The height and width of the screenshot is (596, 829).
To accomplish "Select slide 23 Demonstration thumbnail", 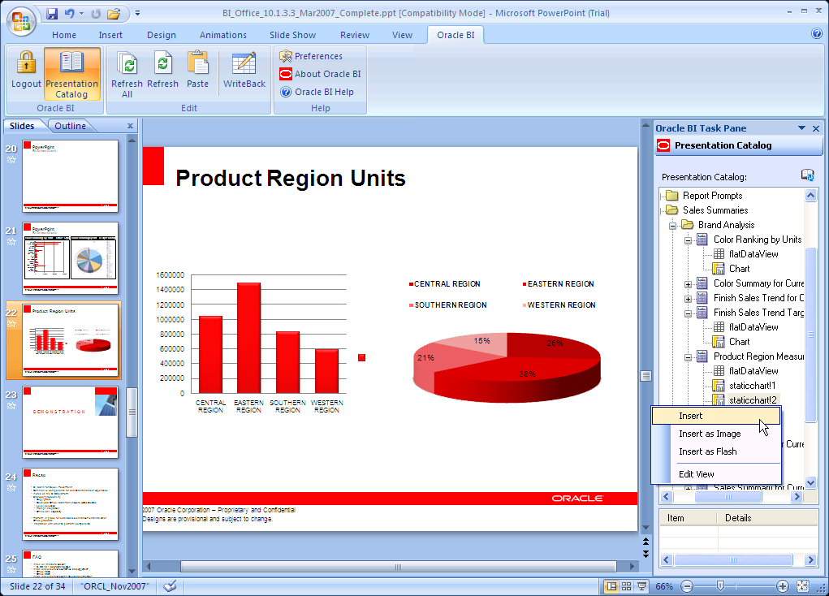I will click(x=71, y=422).
